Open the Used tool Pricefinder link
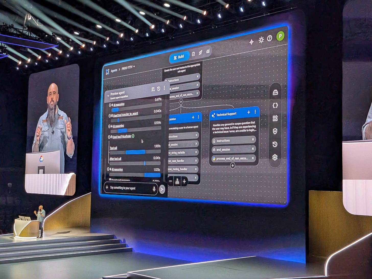Viewport: 372px width, 279px height. point(122,136)
